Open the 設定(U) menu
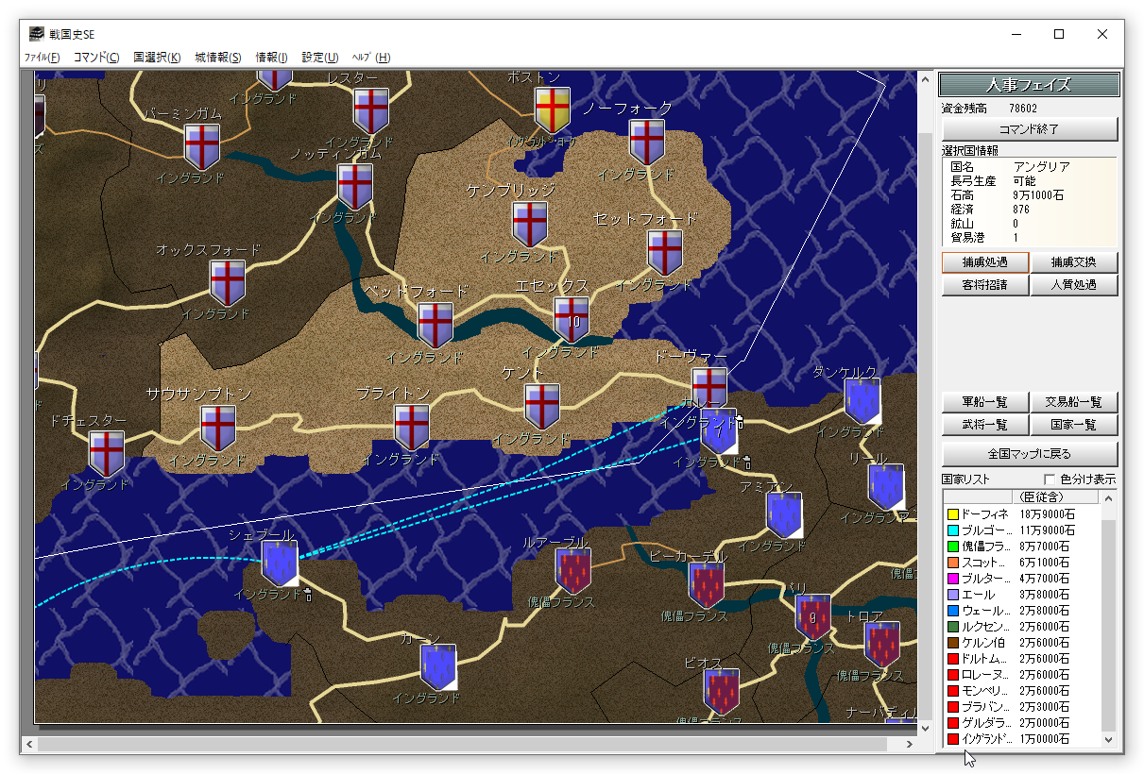Viewport: 1144px width, 774px height. [320, 58]
